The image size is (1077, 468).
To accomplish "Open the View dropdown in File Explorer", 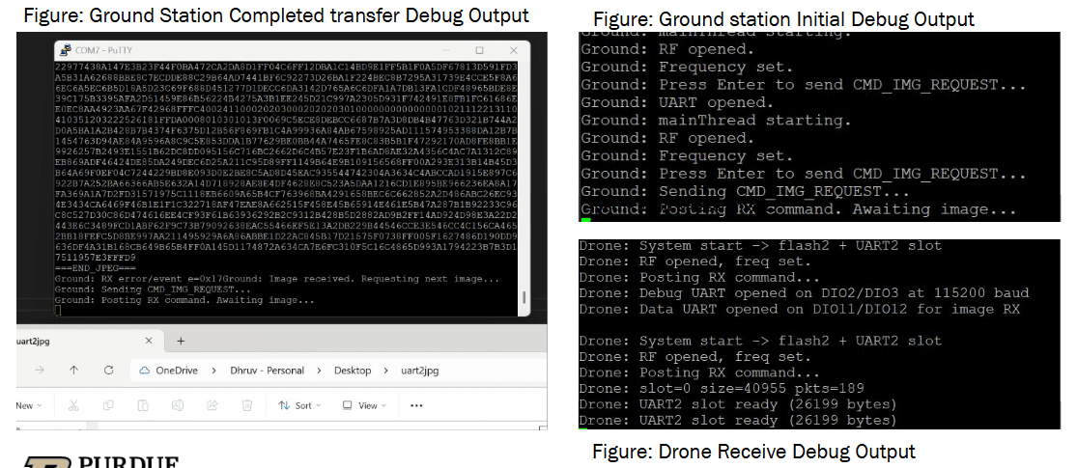I will [x=363, y=405].
